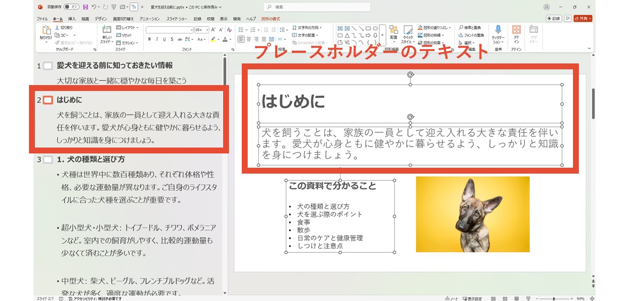
Task: Click the Share (共有) button
Action: coord(583,18)
